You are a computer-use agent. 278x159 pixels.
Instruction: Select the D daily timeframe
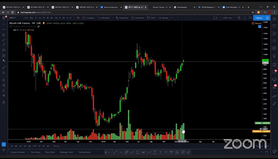60,18
